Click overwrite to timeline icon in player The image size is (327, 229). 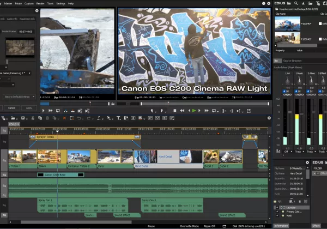click(x=72, y=111)
